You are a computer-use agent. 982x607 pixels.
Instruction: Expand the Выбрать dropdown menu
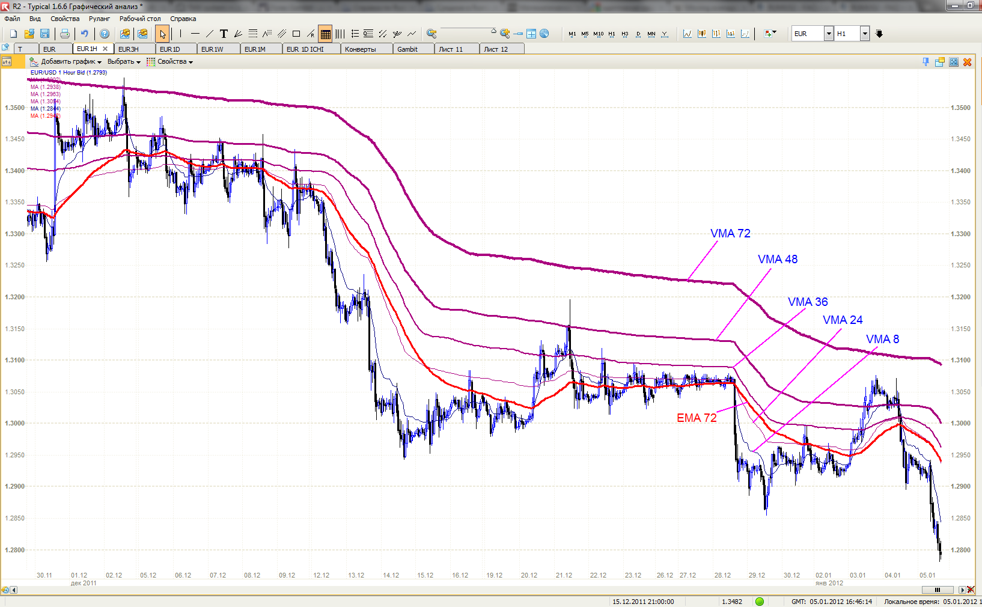124,62
